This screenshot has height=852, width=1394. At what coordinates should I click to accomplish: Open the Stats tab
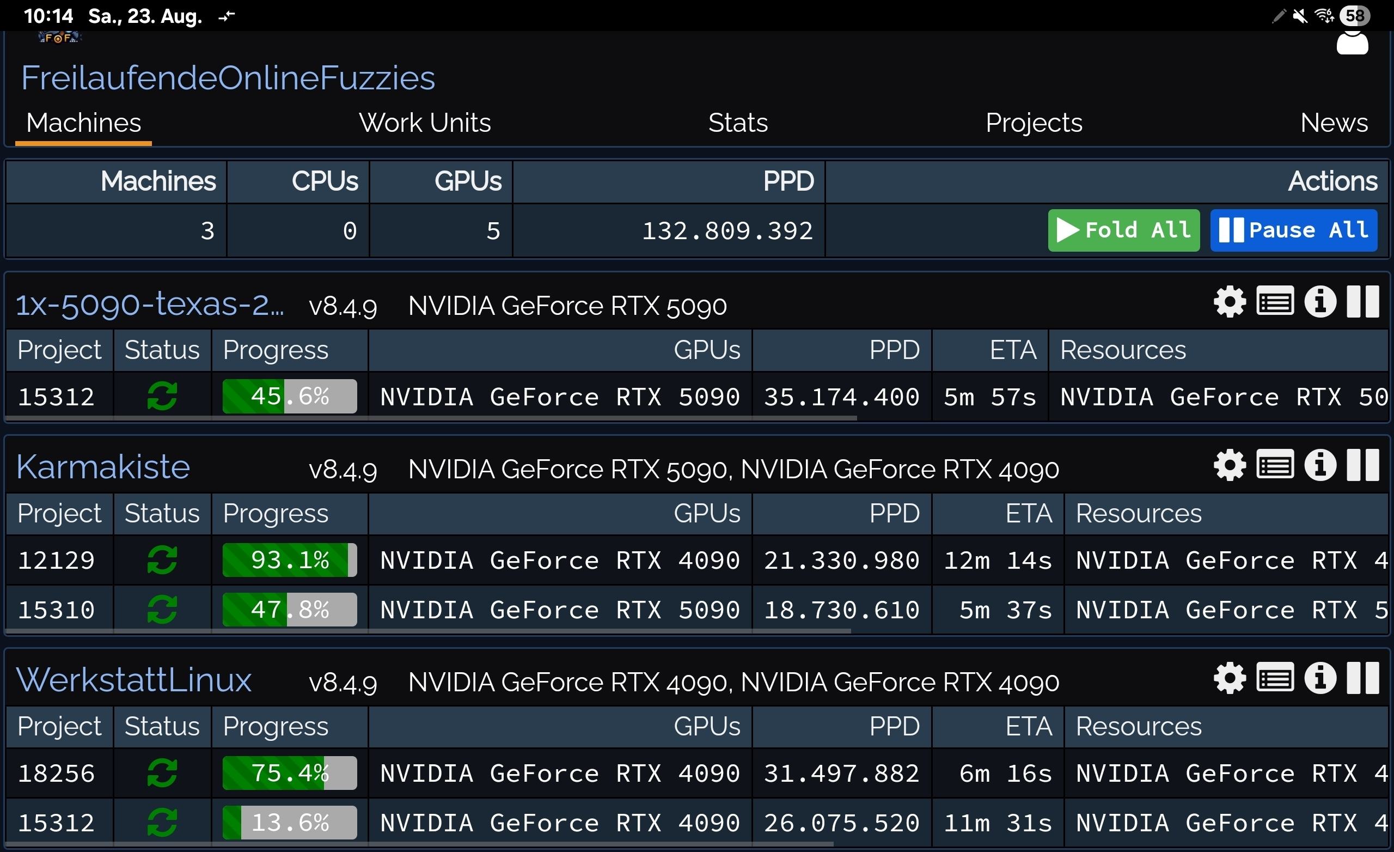pyautogui.click(x=738, y=123)
